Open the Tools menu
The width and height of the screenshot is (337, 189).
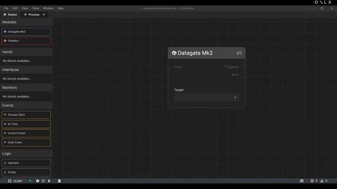pos(36,8)
